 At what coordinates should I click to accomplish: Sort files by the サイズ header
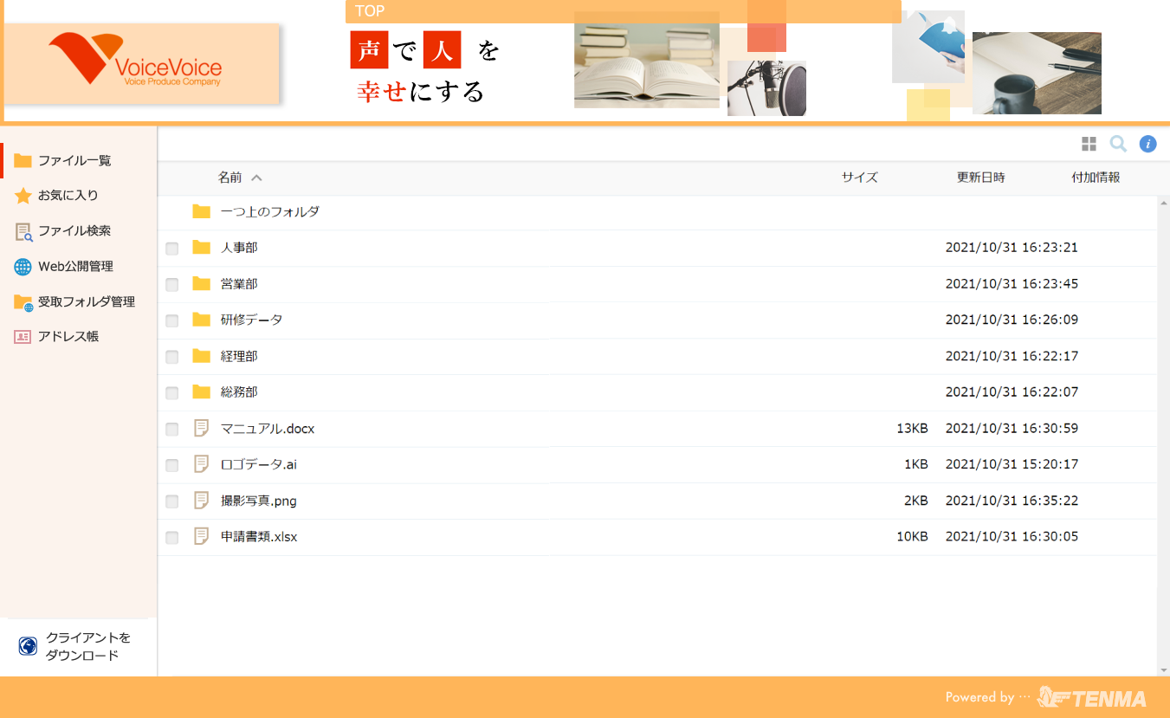click(859, 178)
